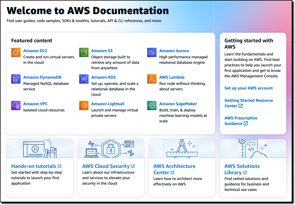Click the Amazon Lightsail icon

point(84,106)
